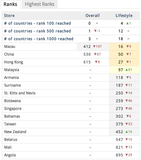Click green up arrow in rank 100 Lifestyle
This screenshot has height=160, width=141.
(127, 23)
